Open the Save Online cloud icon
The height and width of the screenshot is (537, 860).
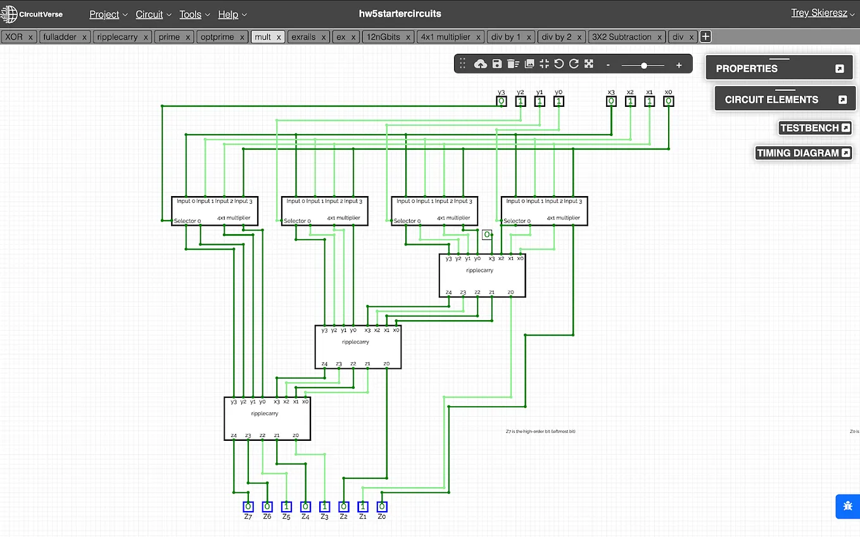click(480, 64)
